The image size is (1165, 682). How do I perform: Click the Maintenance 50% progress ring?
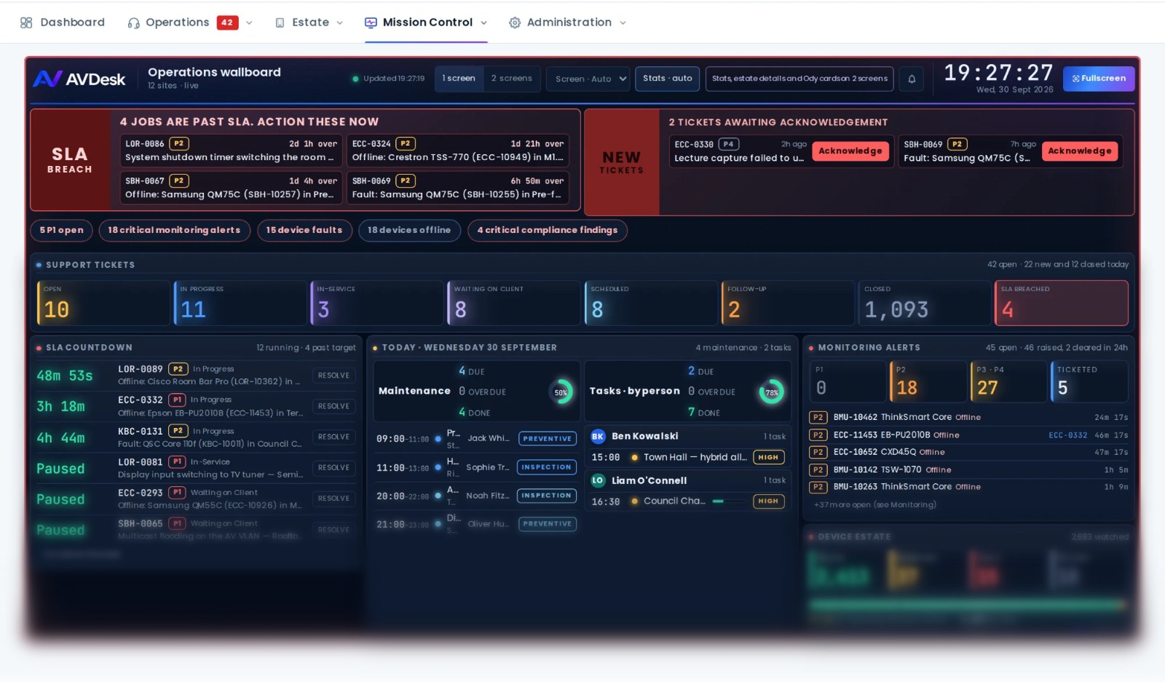point(561,392)
